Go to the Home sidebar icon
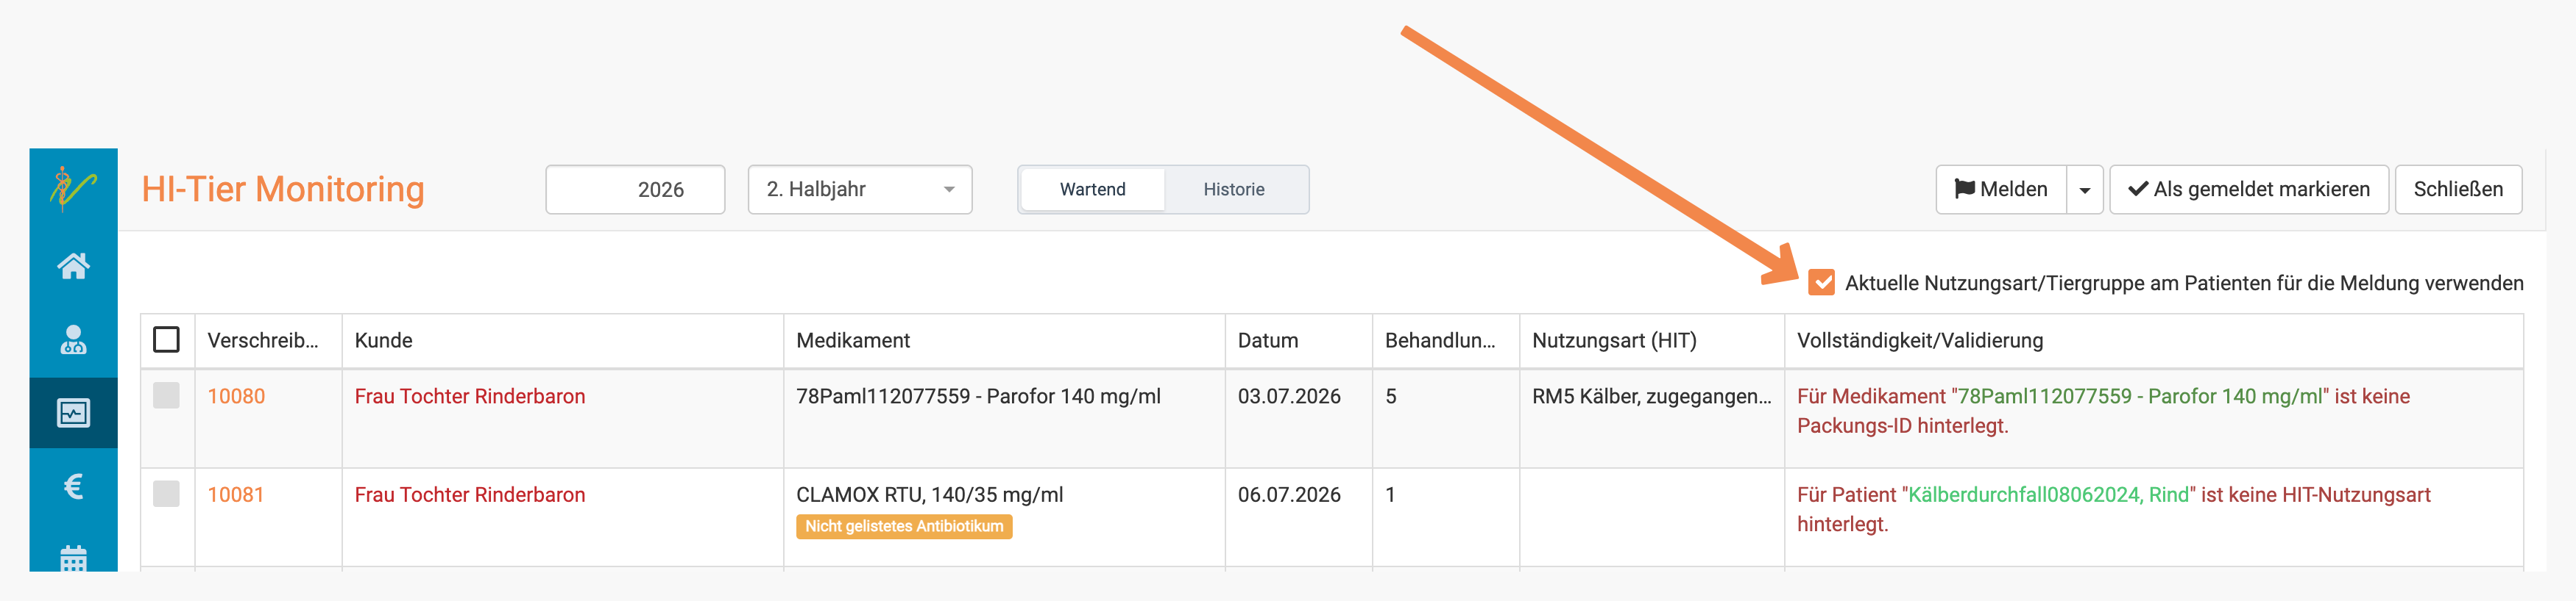 pos(73,267)
